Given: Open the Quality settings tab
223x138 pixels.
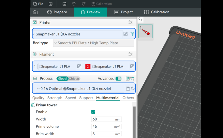Looking at the screenshot, I should click(38, 98).
